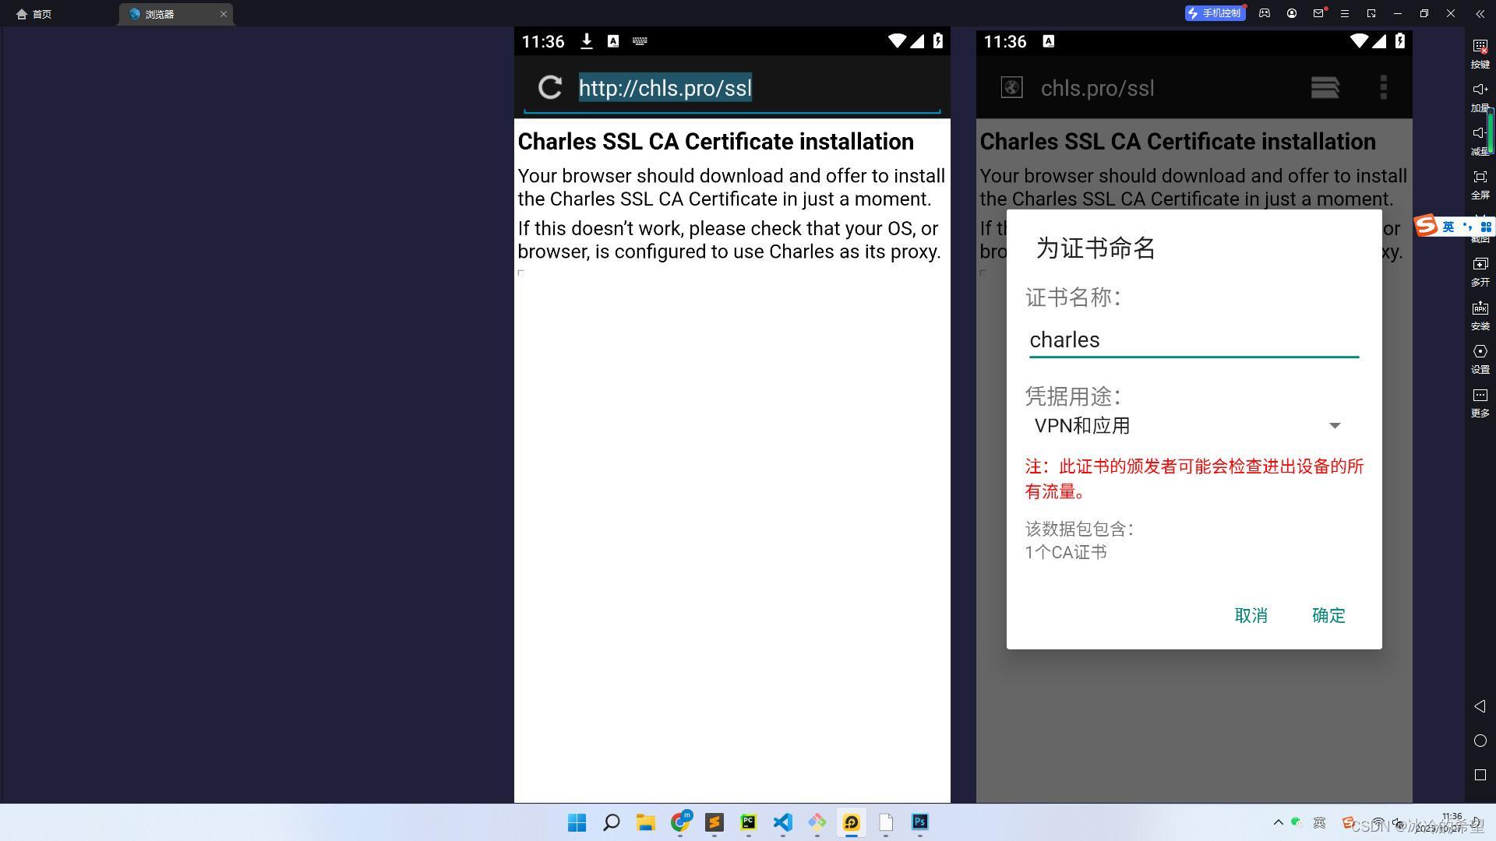Screen dimensions: 1496x841
Task: Click the Charles SSL CA Certificate installation heading in the left emulator
Action: pyautogui.click(x=715, y=142)
